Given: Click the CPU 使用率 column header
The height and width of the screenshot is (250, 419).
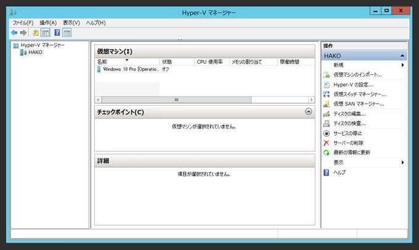Looking at the screenshot, I should point(211,62).
